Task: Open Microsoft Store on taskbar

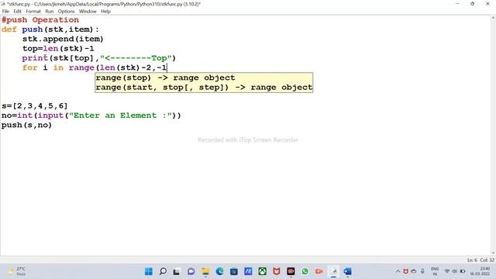Action: click(x=234, y=271)
